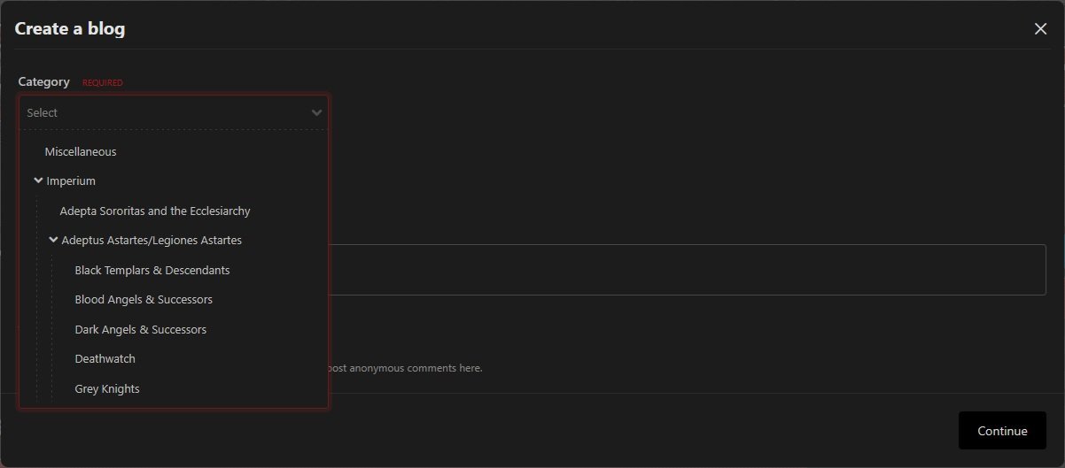Choose the Deathwatch category
1065x468 pixels.
click(x=105, y=358)
